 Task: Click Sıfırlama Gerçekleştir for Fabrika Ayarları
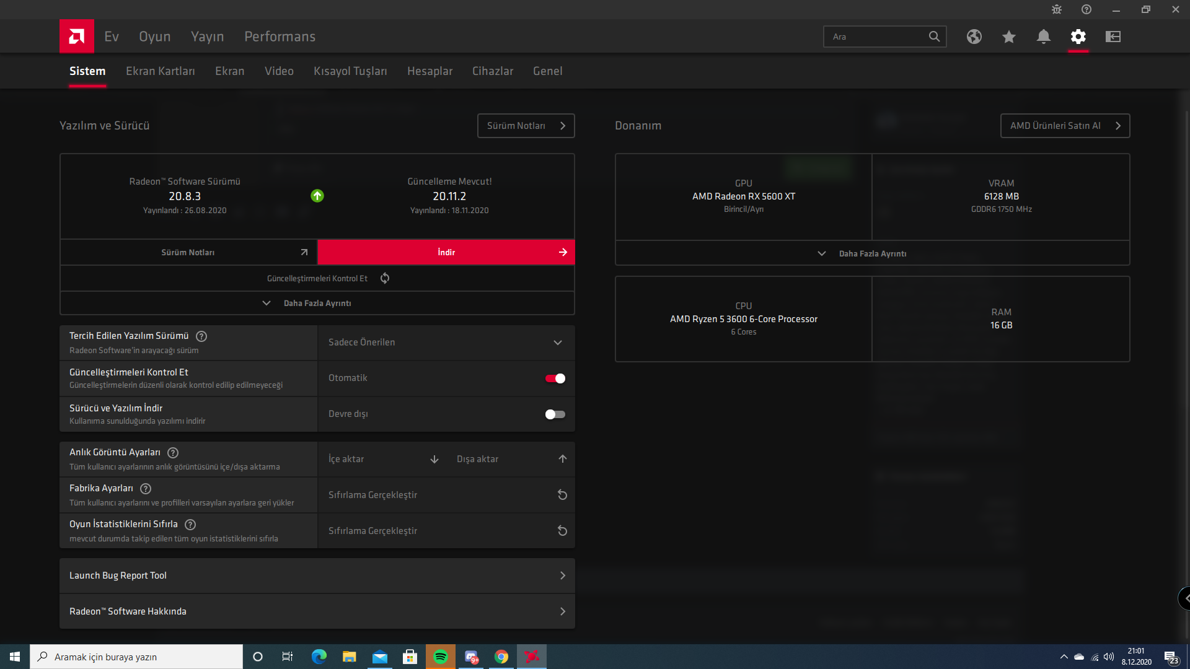(x=446, y=495)
